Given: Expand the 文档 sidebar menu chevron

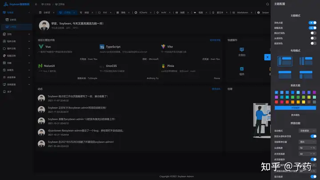Looking at the screenshot, I should tap(29, 34).
